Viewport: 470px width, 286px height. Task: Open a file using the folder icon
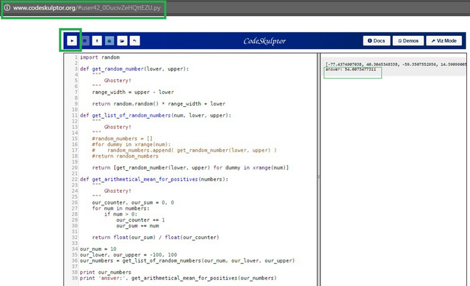click(122, 40)
